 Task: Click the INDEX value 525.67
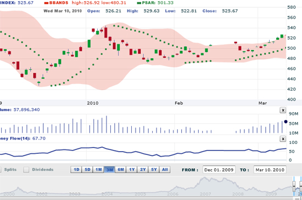point(26,3)
